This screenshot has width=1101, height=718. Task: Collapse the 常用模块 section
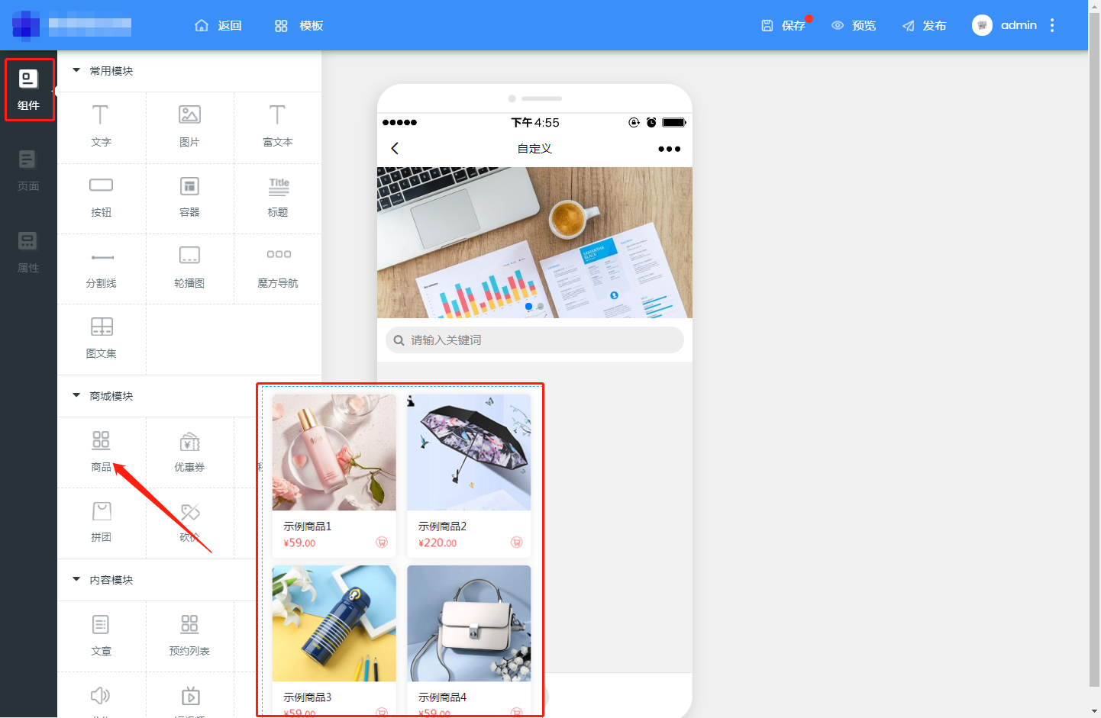(76, 70)
